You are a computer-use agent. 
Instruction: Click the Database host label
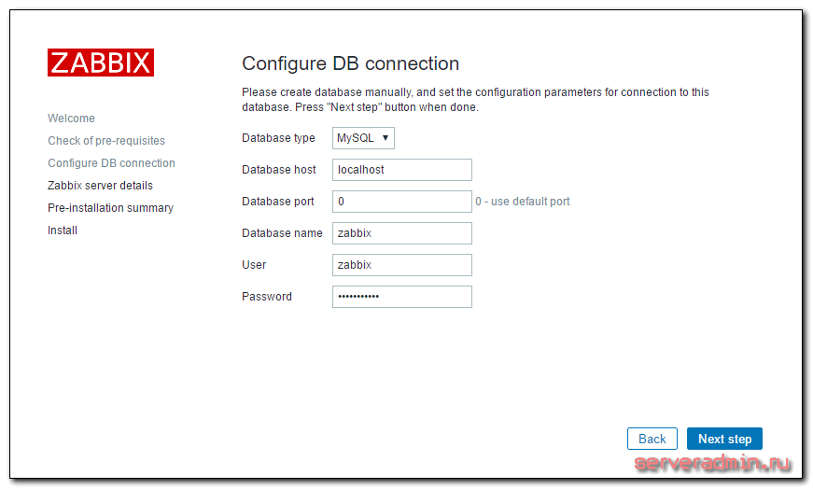[278, 170]
